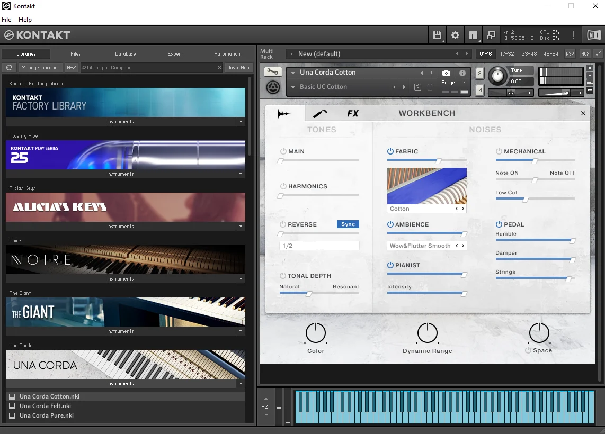Solo the Una Corda Cotton instrument
Screen dimensions: 605x434
pyautogui.click(x=479, y=73)
